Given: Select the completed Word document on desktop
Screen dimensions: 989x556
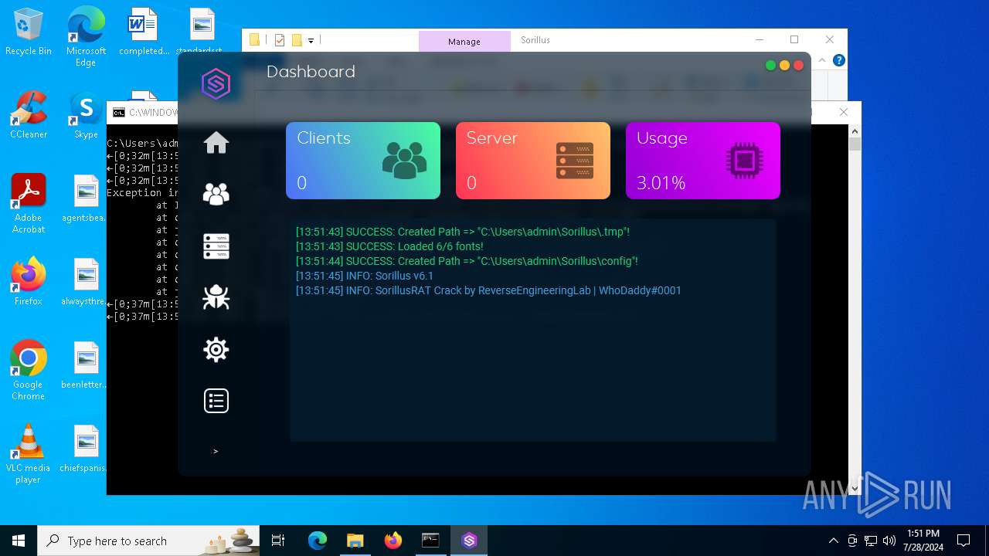Looking at the screenshot, I should coord(144,32).
